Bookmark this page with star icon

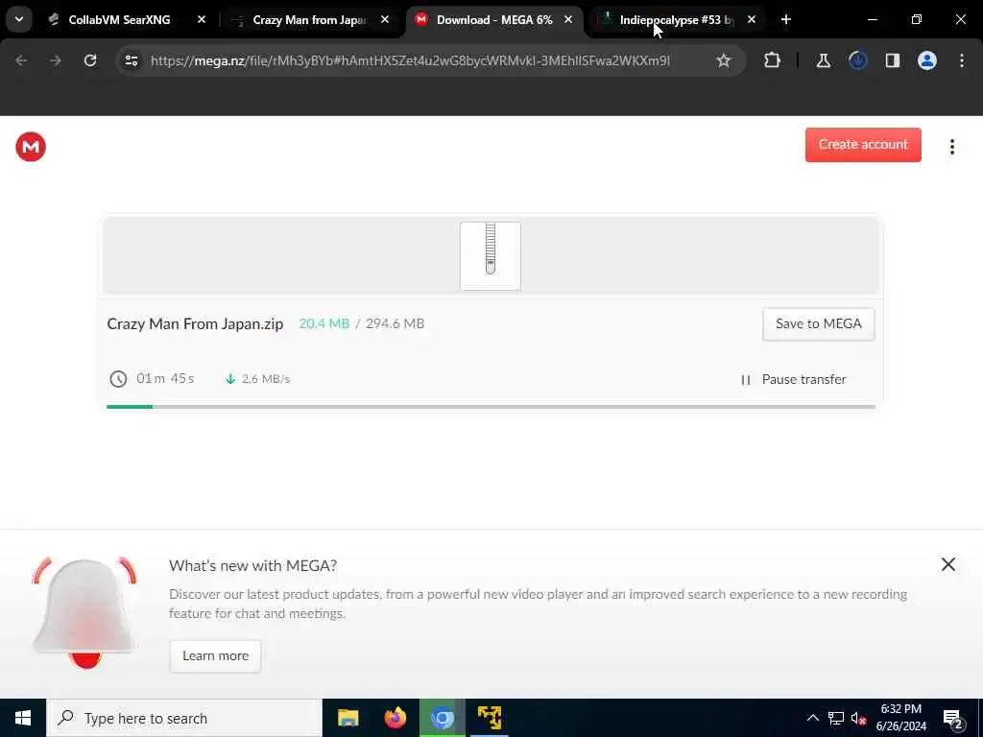coord(724,60)
